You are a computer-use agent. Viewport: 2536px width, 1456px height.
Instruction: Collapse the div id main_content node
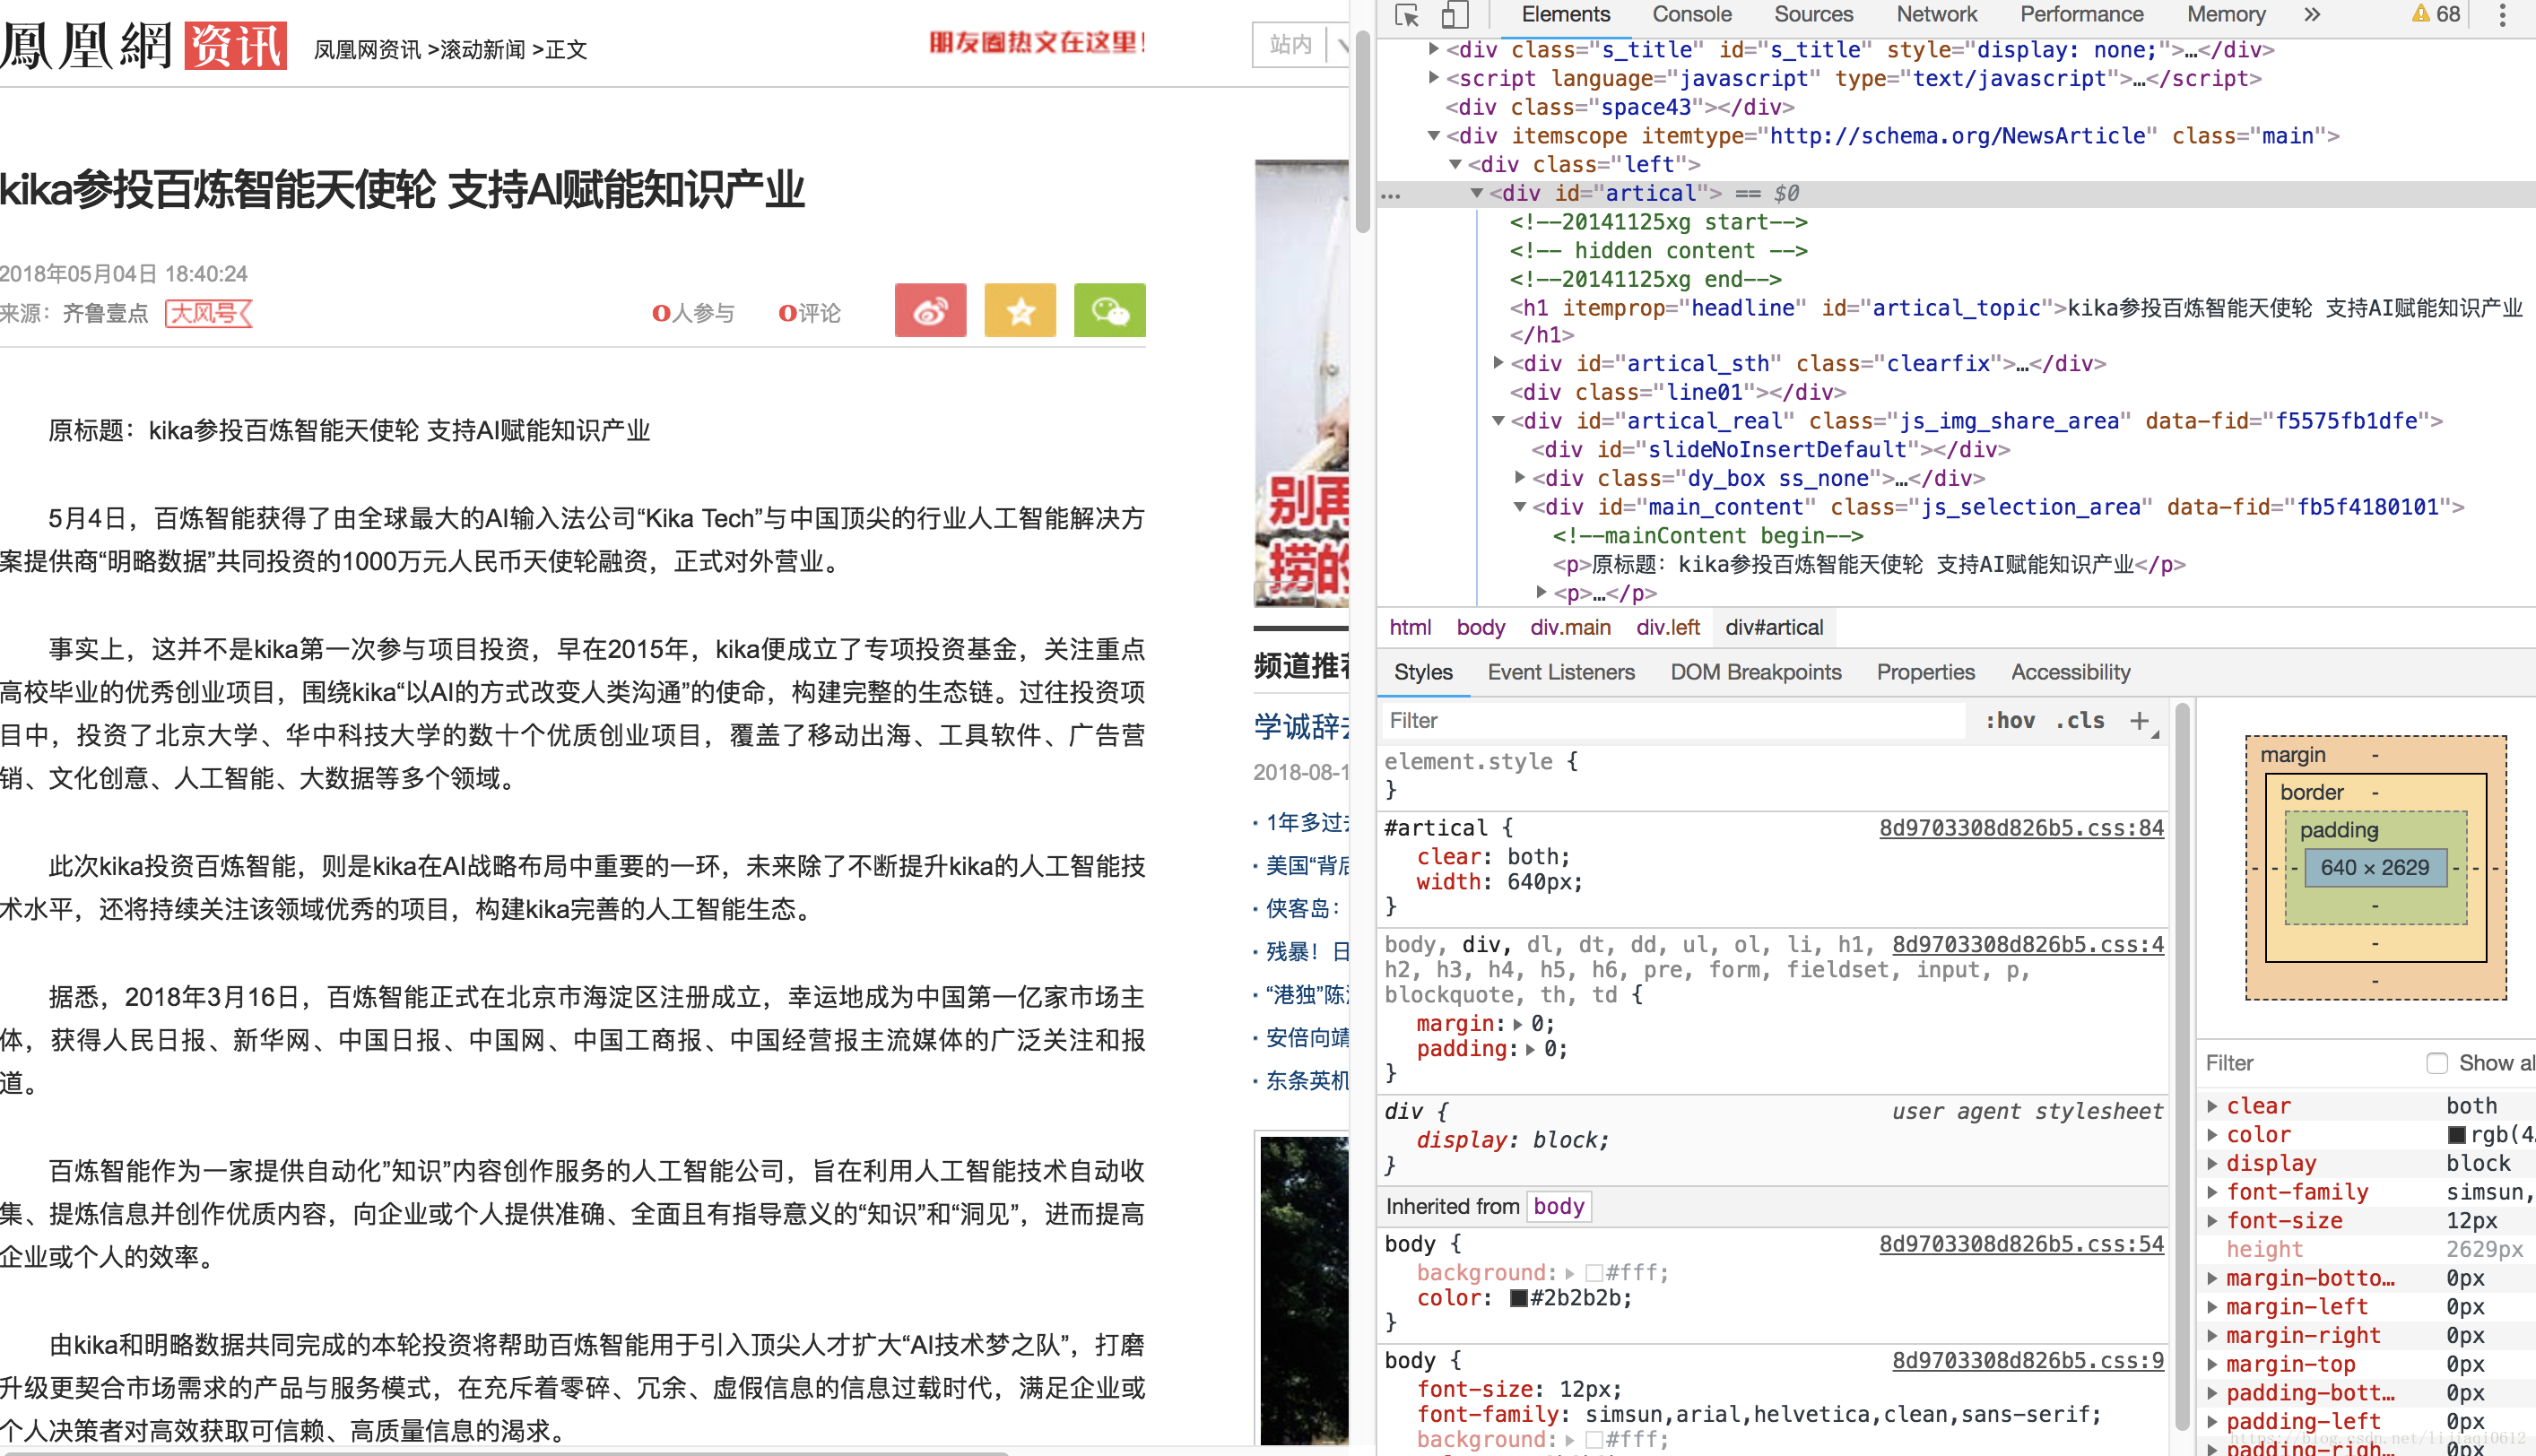click(1520, 507)
